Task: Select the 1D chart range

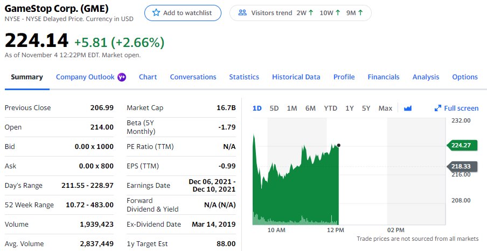Action: 257,108
